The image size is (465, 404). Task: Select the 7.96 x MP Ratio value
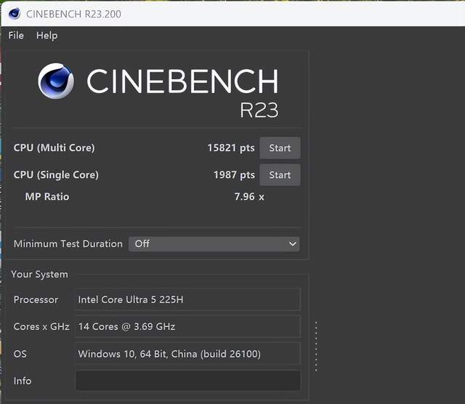[x=249, y=197]
